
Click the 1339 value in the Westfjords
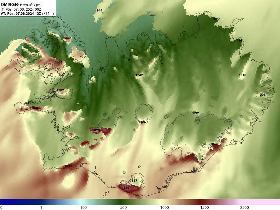tap(67, 38)
